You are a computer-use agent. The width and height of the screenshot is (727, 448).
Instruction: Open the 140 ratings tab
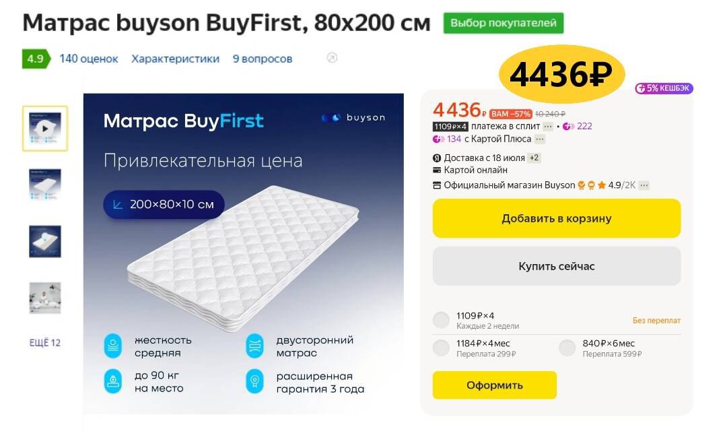[88, 59]
